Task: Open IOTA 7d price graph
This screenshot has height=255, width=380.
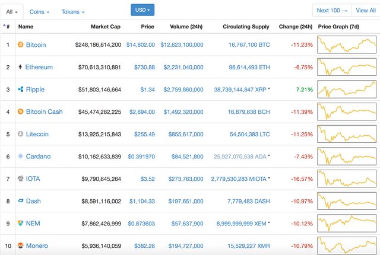Action: click(347, 179)
